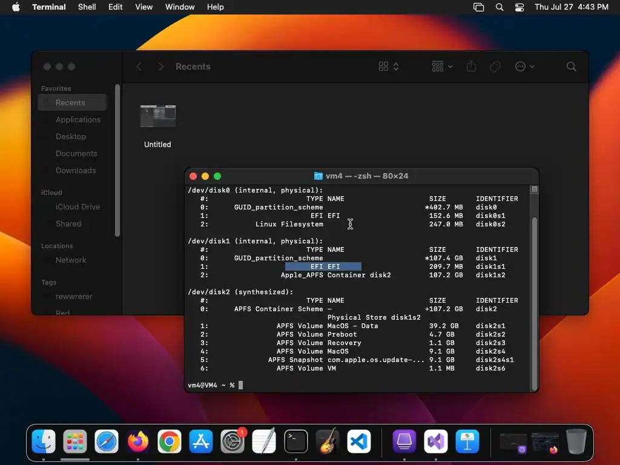620x465 pixels.
Task: Select Desktop in Finder sidebar
Action: 72,136
